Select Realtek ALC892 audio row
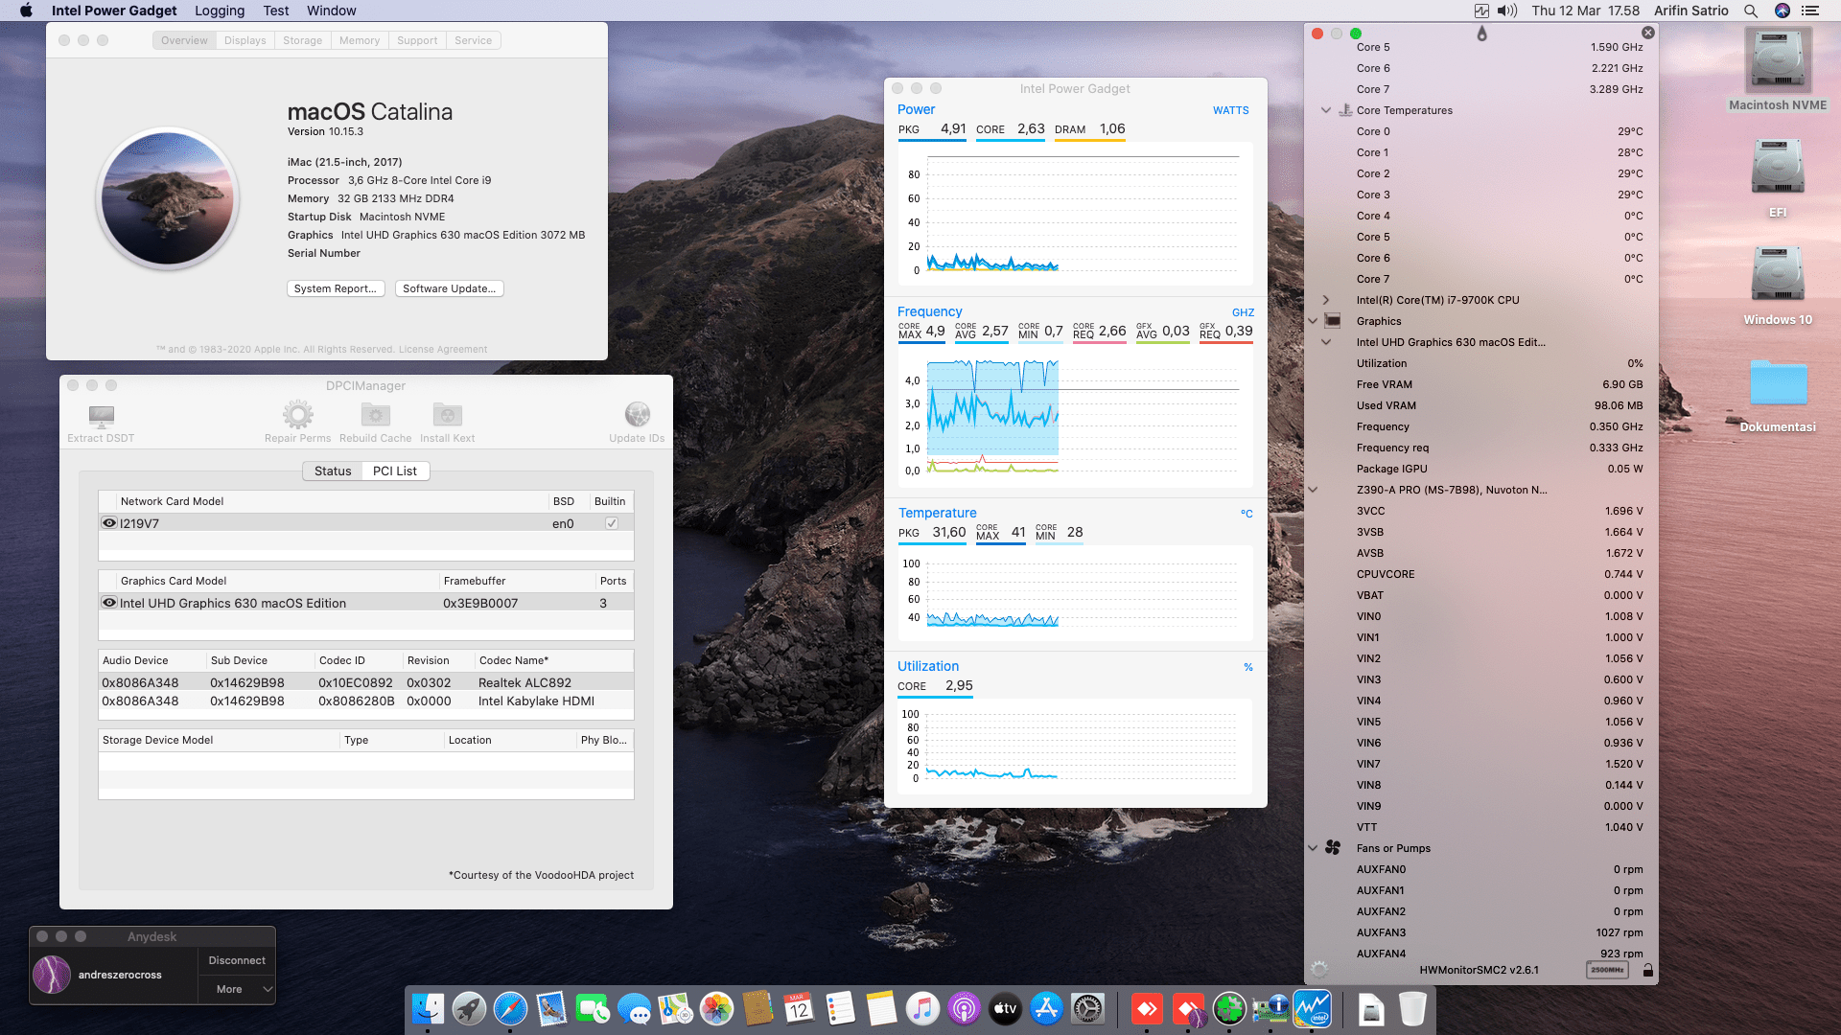The width and height of the screenshot is (1841, 1035). pos(365,682)
